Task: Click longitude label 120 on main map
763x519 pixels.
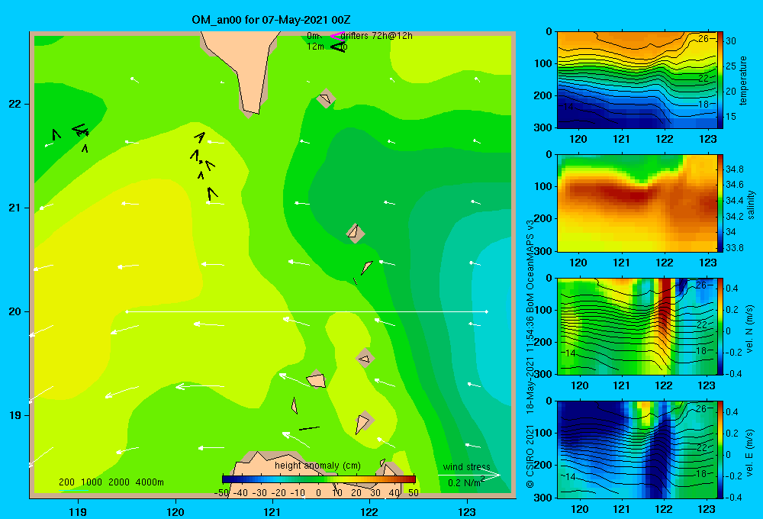Action: (175, 511)
